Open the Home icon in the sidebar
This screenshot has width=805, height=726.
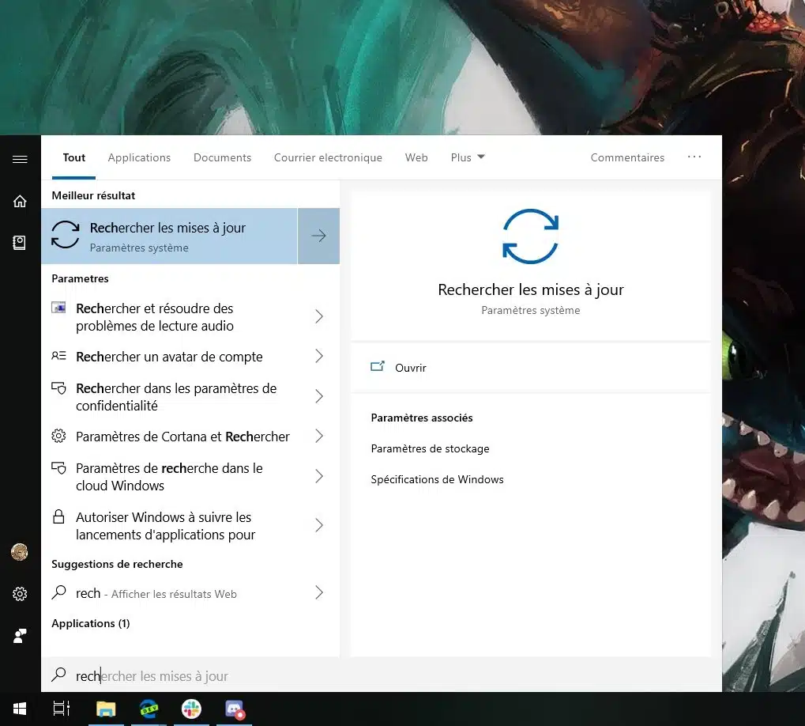20,201
